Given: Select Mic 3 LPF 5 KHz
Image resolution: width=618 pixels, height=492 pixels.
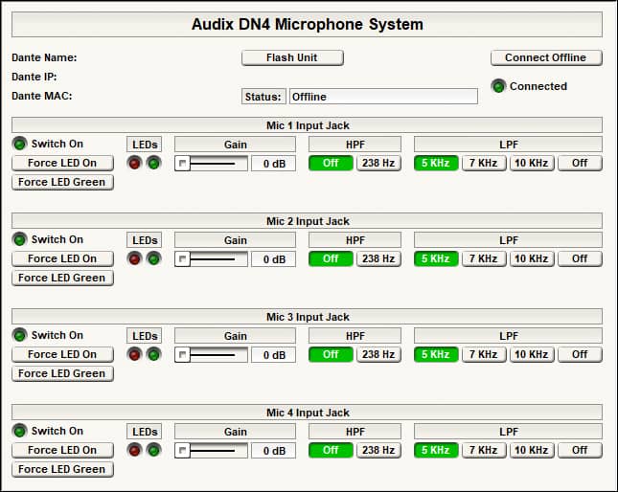Looking at the screenshot, I should (436, 354).
